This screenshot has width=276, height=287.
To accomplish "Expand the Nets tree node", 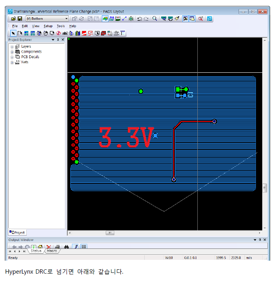I will (12, 62).
